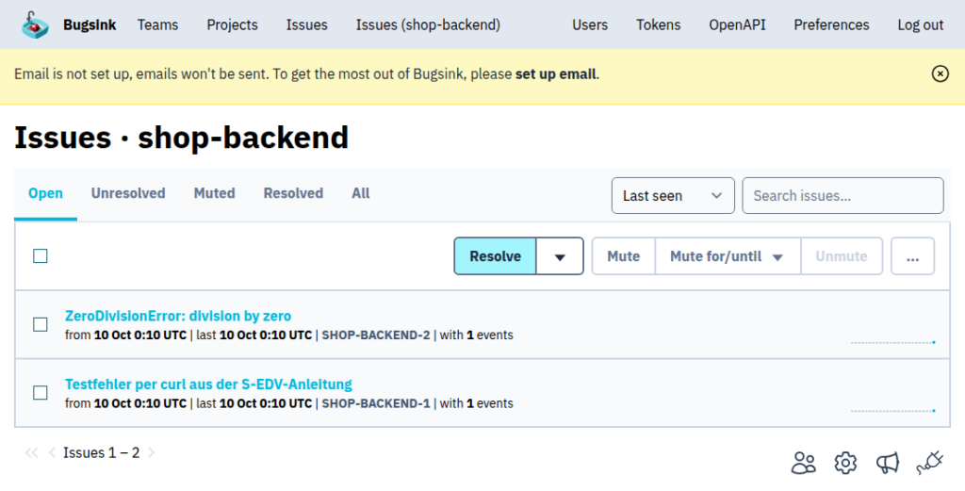Image resolution: width=965 pixels, height=491 pixels.
Task: Open ZeroDivisionError: division by zero issue
Action: click(x=178, y=317)
